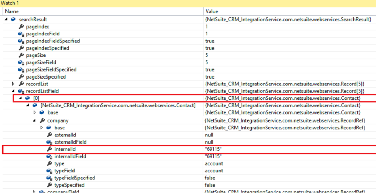The width and height of the screenshot is (376, 196).
Task: Click the pageIndexFieldSpecified field icon
Action: click(x=21, y=41)
